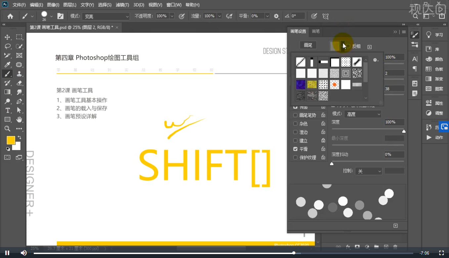Screen dimensions: 449x258
Task: Open the 流量 dropdown arrow
Action: (x=220, y=16)
